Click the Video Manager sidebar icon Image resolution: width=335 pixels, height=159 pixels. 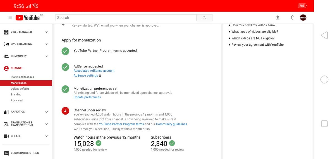(x=6, y=32)
